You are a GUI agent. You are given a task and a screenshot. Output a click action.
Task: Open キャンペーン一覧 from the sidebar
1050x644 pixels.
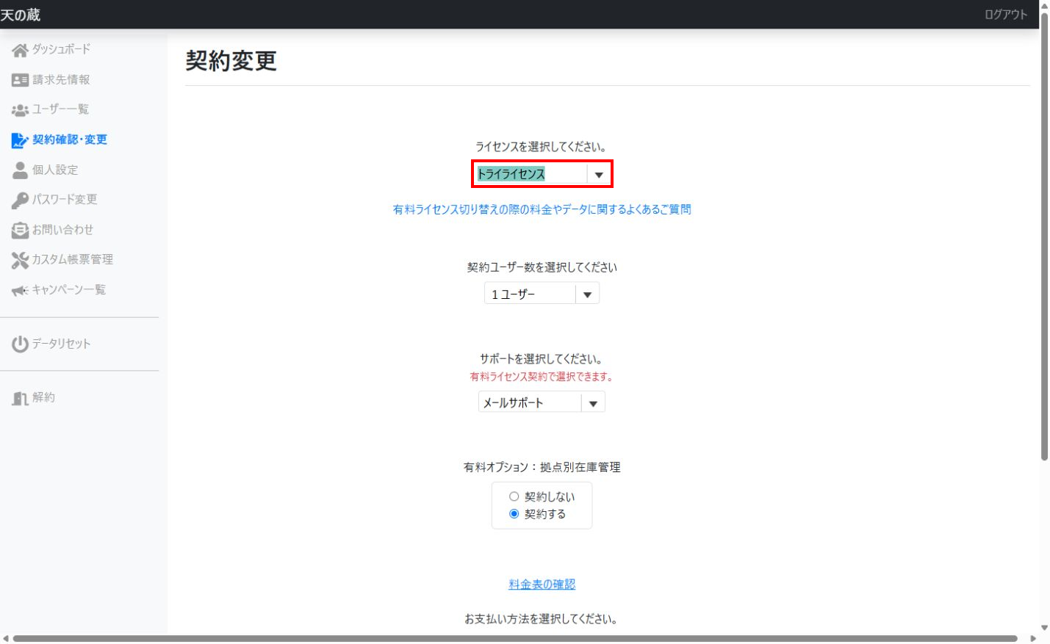[69, 290]
